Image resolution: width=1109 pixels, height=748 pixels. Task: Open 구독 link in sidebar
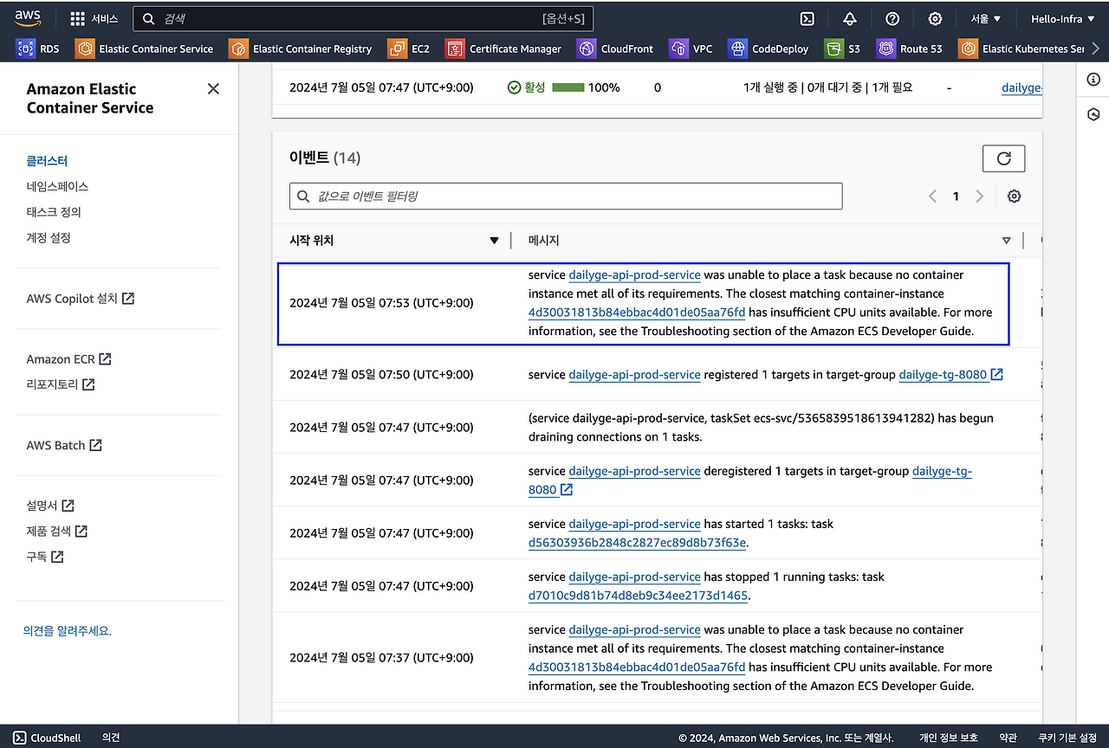[x=45, y=557]
